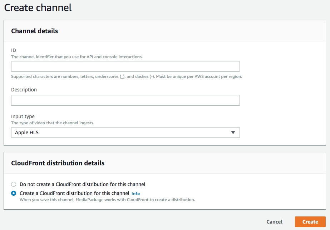Click the 'CloudFront distribution details' section heading

point(58,163)
